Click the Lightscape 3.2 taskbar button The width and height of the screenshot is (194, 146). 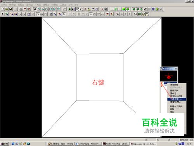(x=143, y=144)
